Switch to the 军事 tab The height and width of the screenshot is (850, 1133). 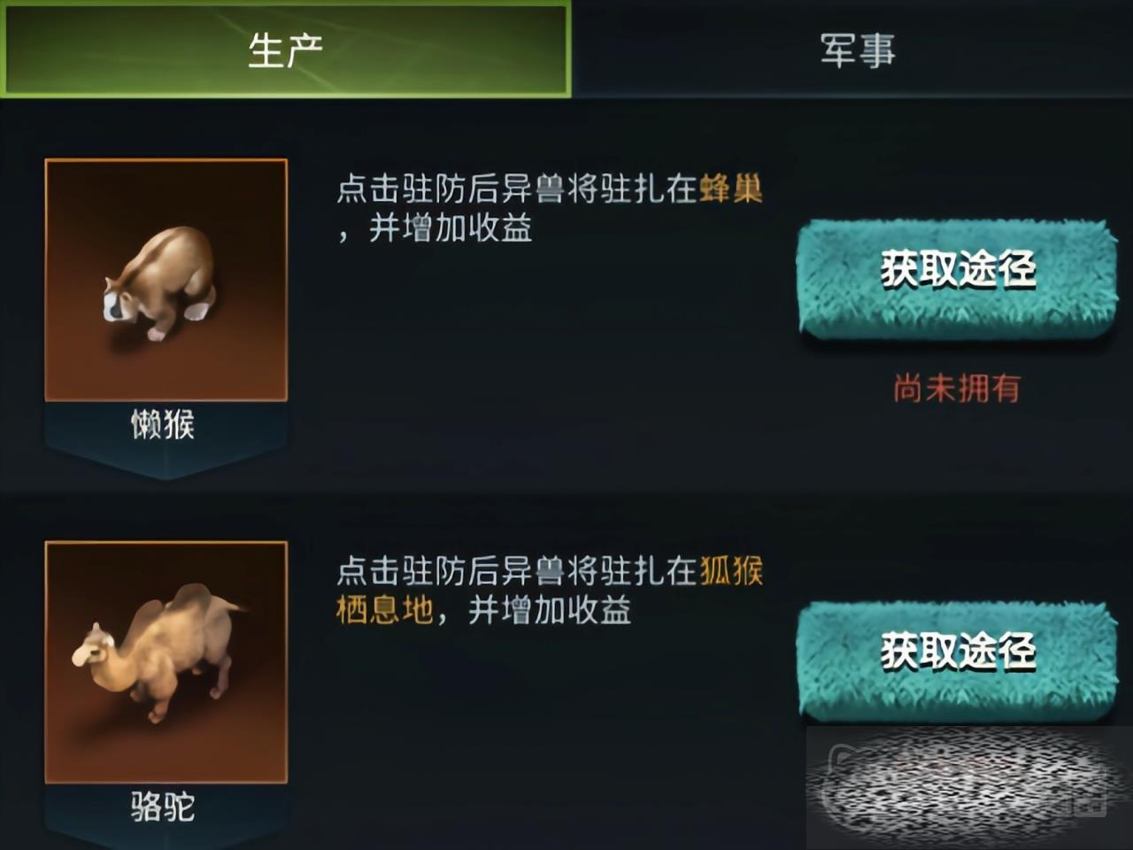pos(856,50)
